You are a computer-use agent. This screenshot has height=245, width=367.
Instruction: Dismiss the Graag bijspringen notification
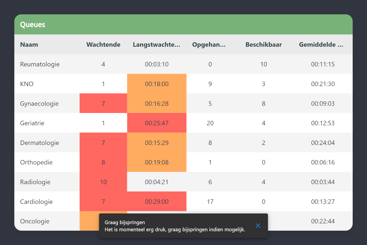pos(258,226)
